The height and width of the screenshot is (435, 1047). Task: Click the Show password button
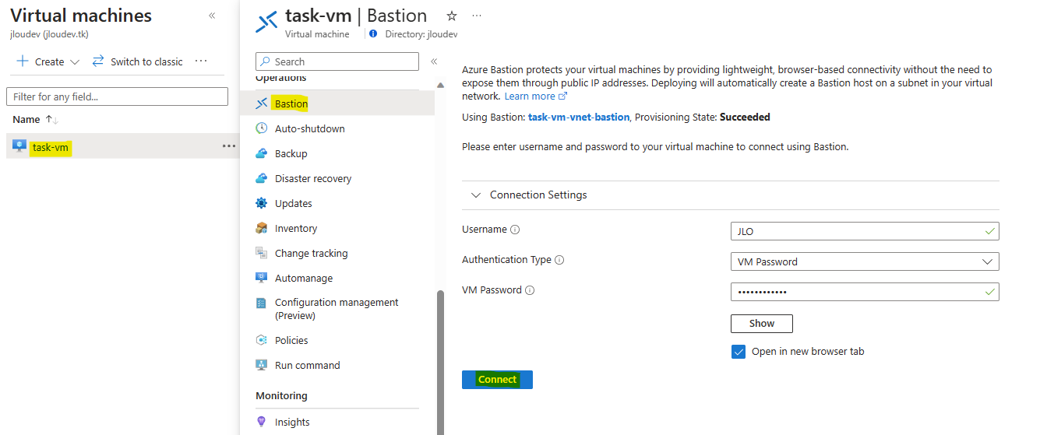[x=762, y=324]
